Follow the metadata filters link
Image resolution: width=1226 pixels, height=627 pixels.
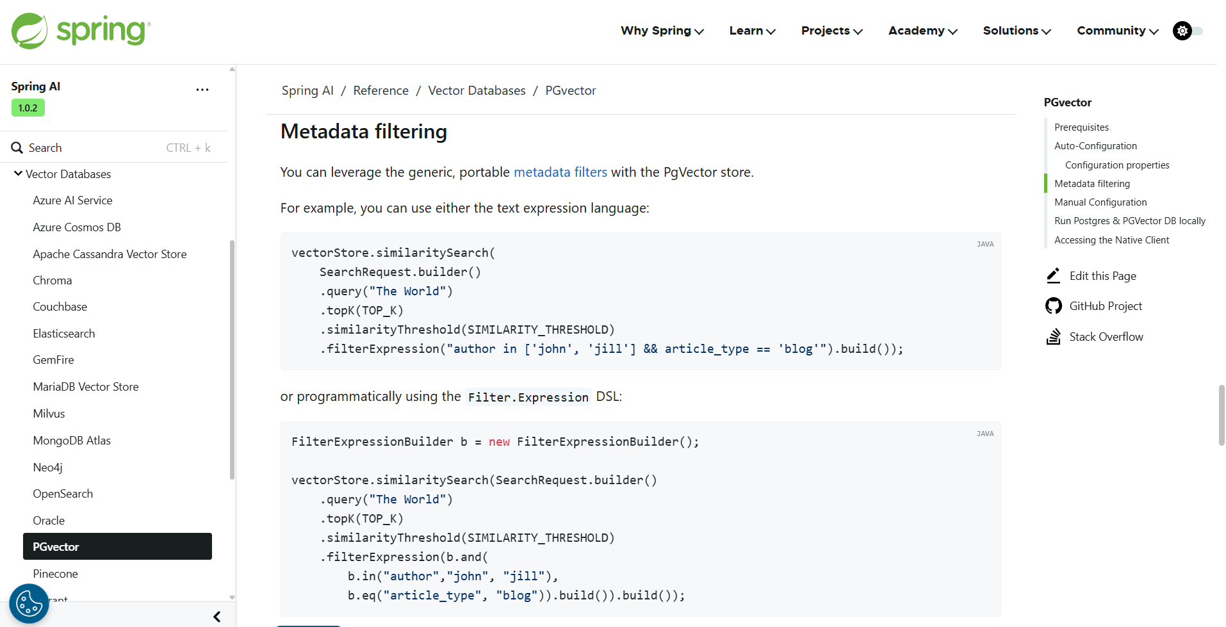point(560,172)
